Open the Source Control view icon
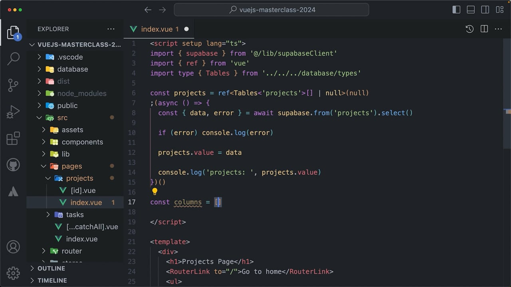511x287 pixels. click(13, 85)
